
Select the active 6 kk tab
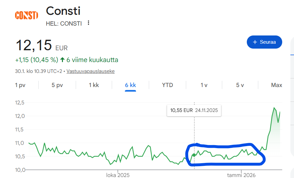[x=130, y=85]
